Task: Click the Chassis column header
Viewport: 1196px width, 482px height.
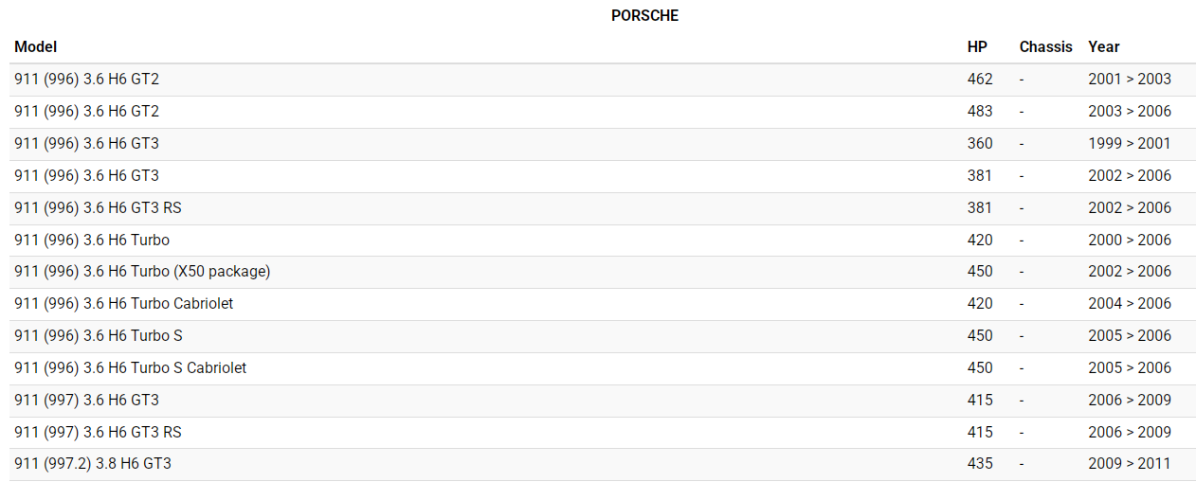Action: point(1045,46)
